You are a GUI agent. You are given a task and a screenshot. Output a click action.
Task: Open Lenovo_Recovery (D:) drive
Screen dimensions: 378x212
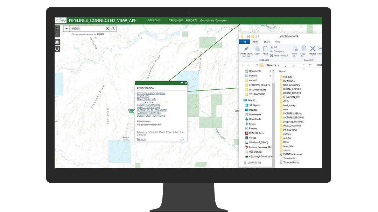[260, 147]
